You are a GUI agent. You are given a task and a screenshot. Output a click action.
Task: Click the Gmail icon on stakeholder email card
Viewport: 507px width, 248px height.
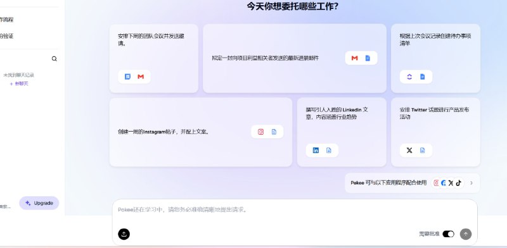pos(355,58)
